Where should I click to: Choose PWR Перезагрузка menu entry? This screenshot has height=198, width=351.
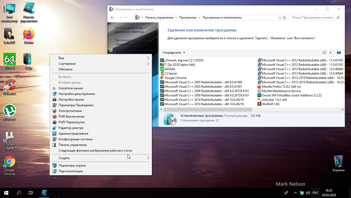101,122
